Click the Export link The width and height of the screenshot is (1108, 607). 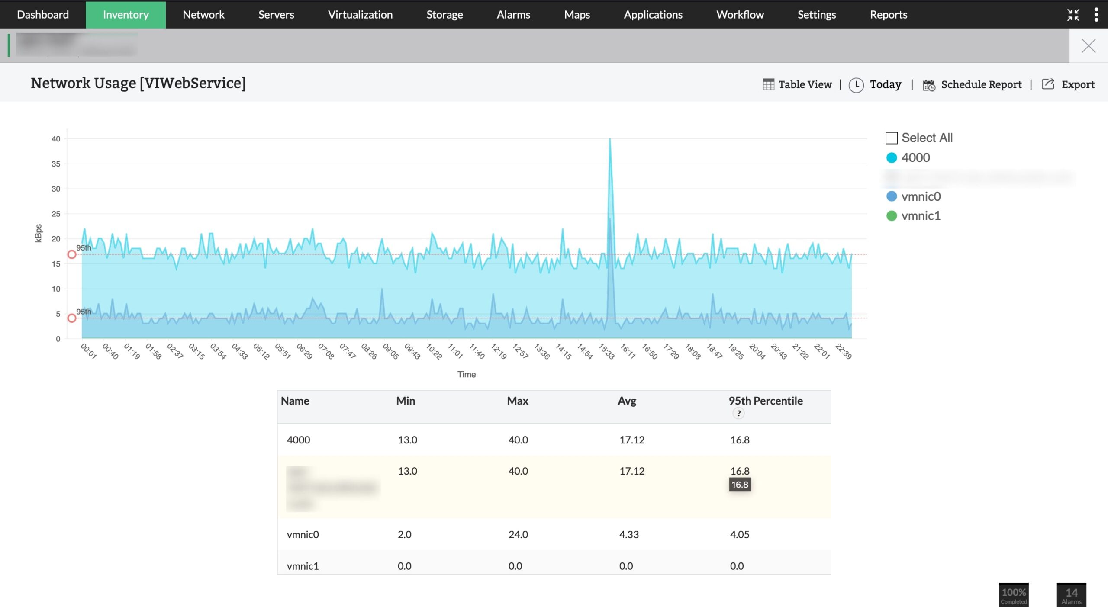pos(1078,84)
